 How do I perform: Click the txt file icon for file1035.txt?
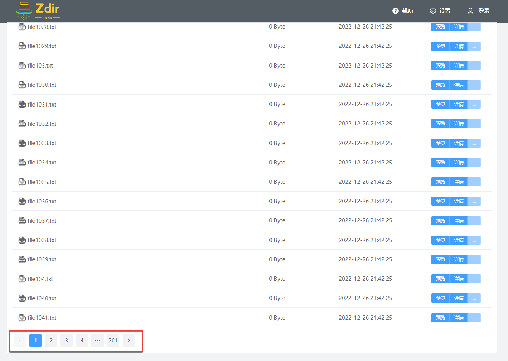click(22, 182)
